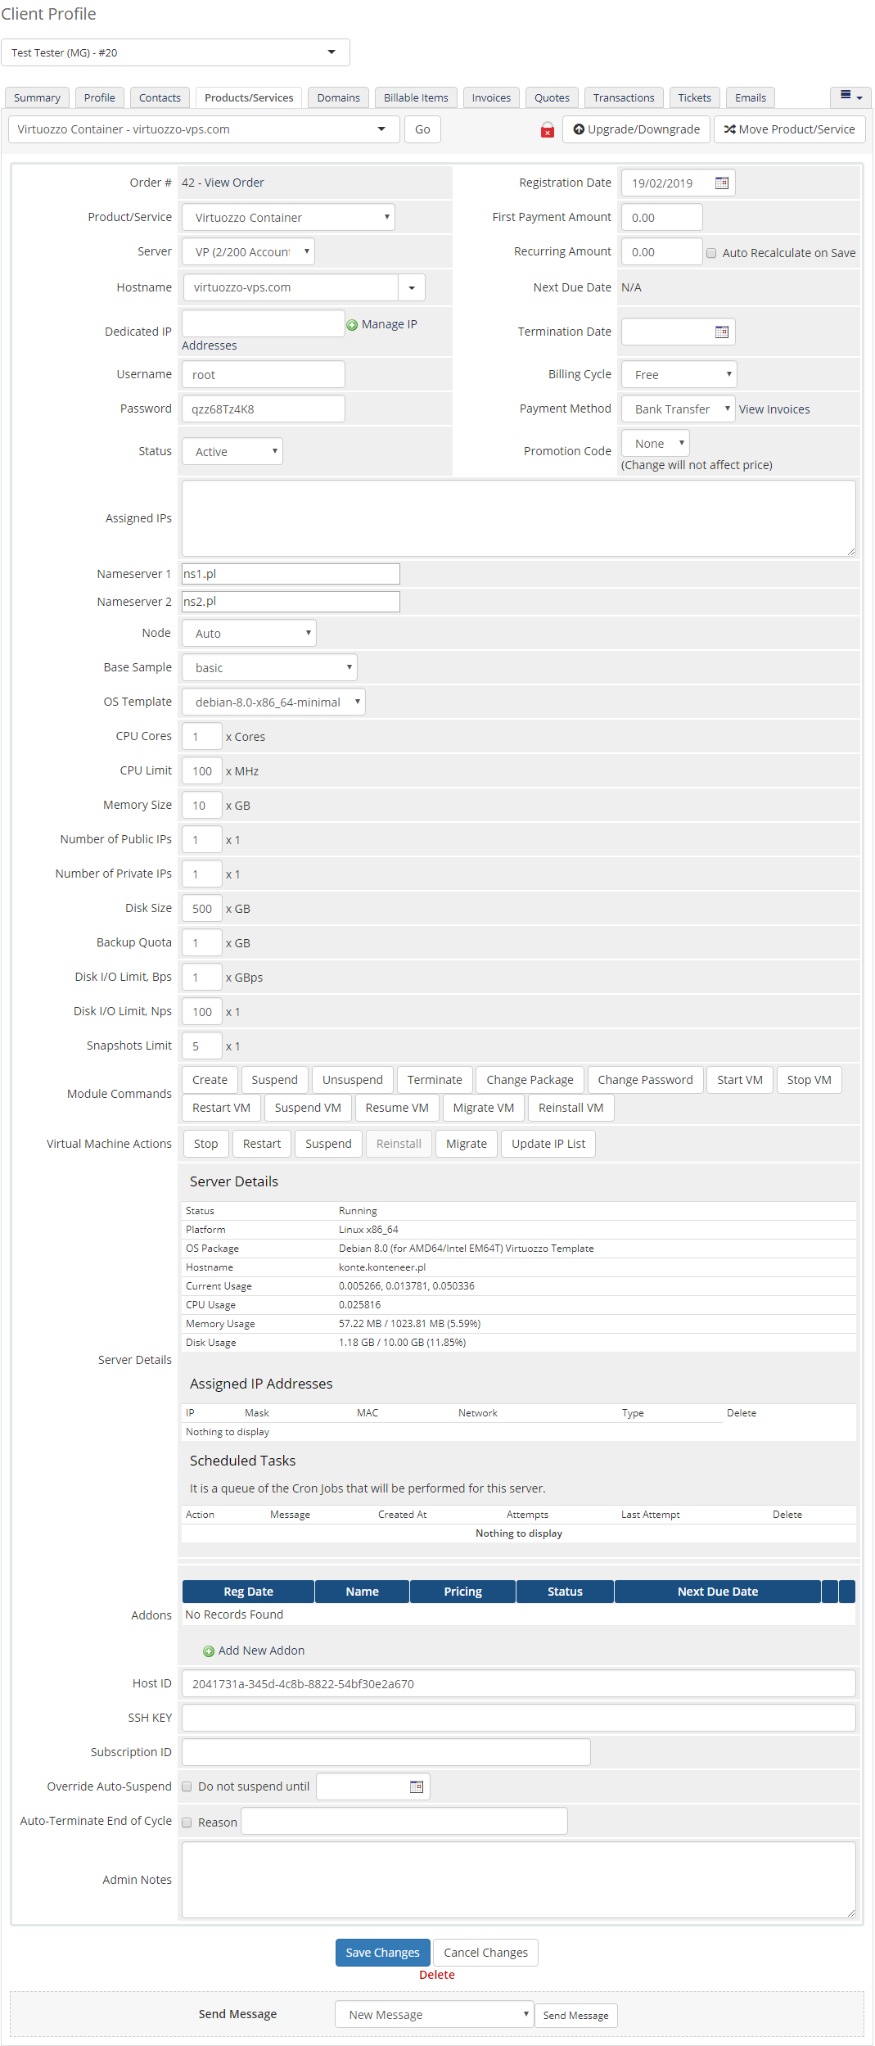Click View Order link
875x2046 pixels.
tap(234, 183)
